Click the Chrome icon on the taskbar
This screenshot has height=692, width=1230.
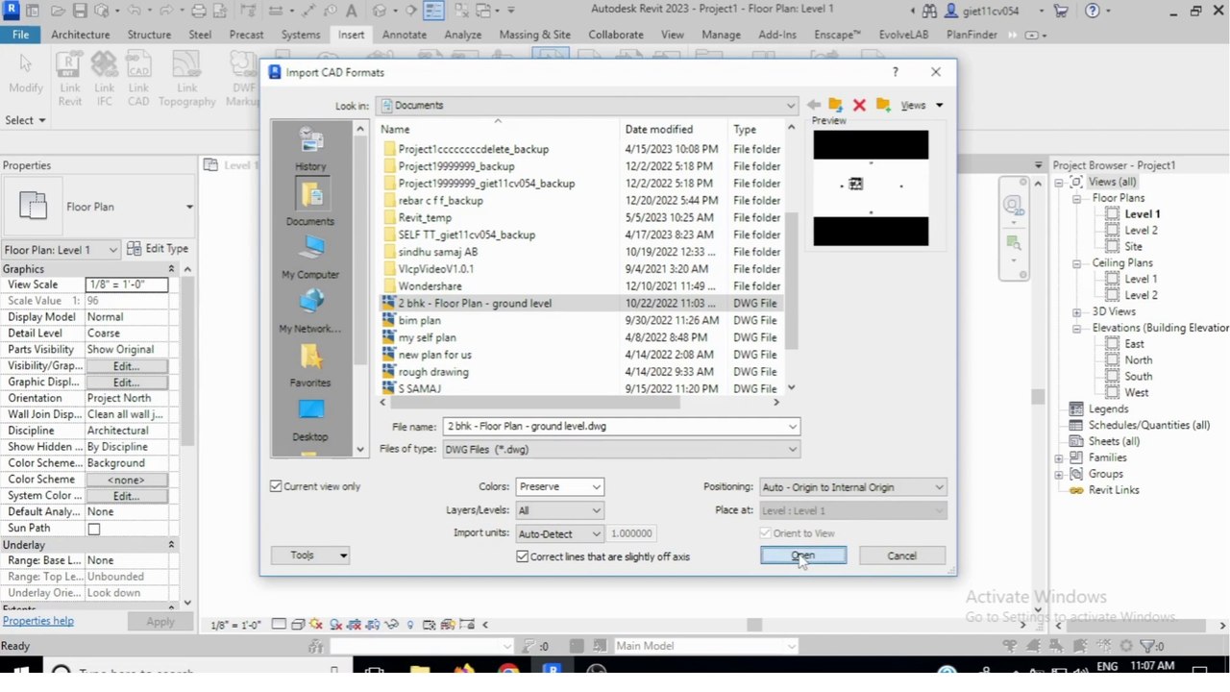[508, 670]
